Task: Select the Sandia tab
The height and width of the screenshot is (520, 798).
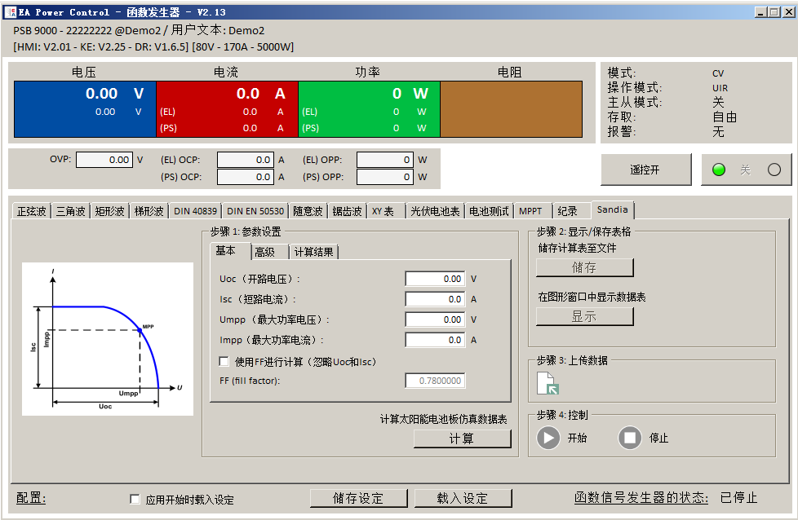Action: (613, 209)
